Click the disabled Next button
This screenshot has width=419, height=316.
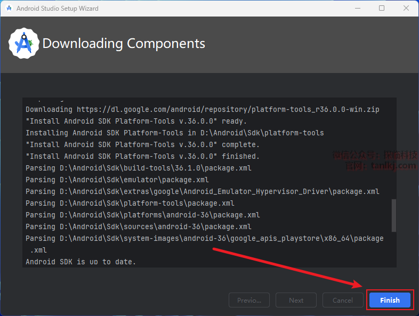point(296,300)
